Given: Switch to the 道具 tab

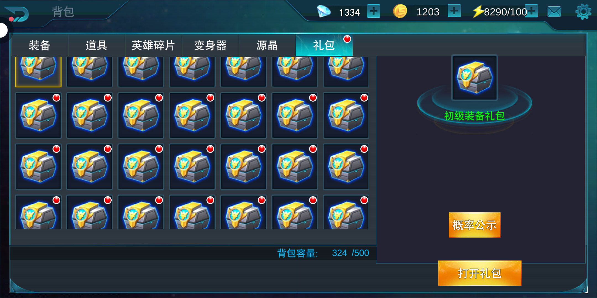Looking at the screenshot, I should click(x=96, y=45).
